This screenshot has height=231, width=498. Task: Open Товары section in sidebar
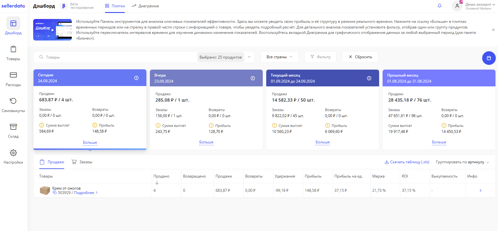13,53
